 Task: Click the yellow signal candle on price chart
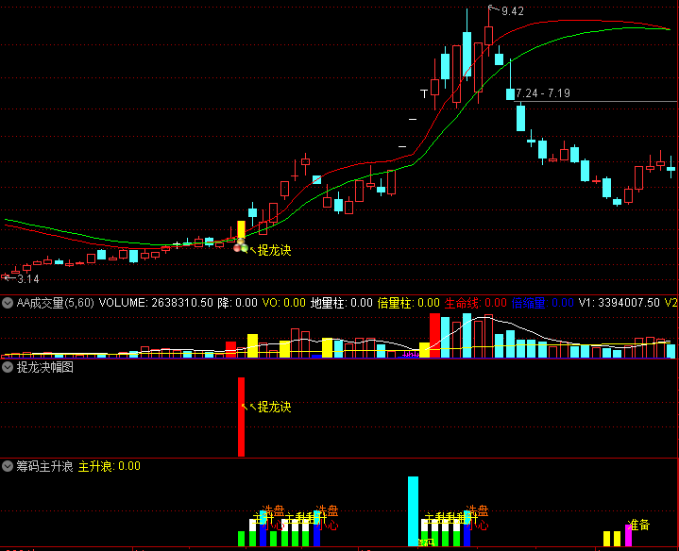[x=241, y=229]
